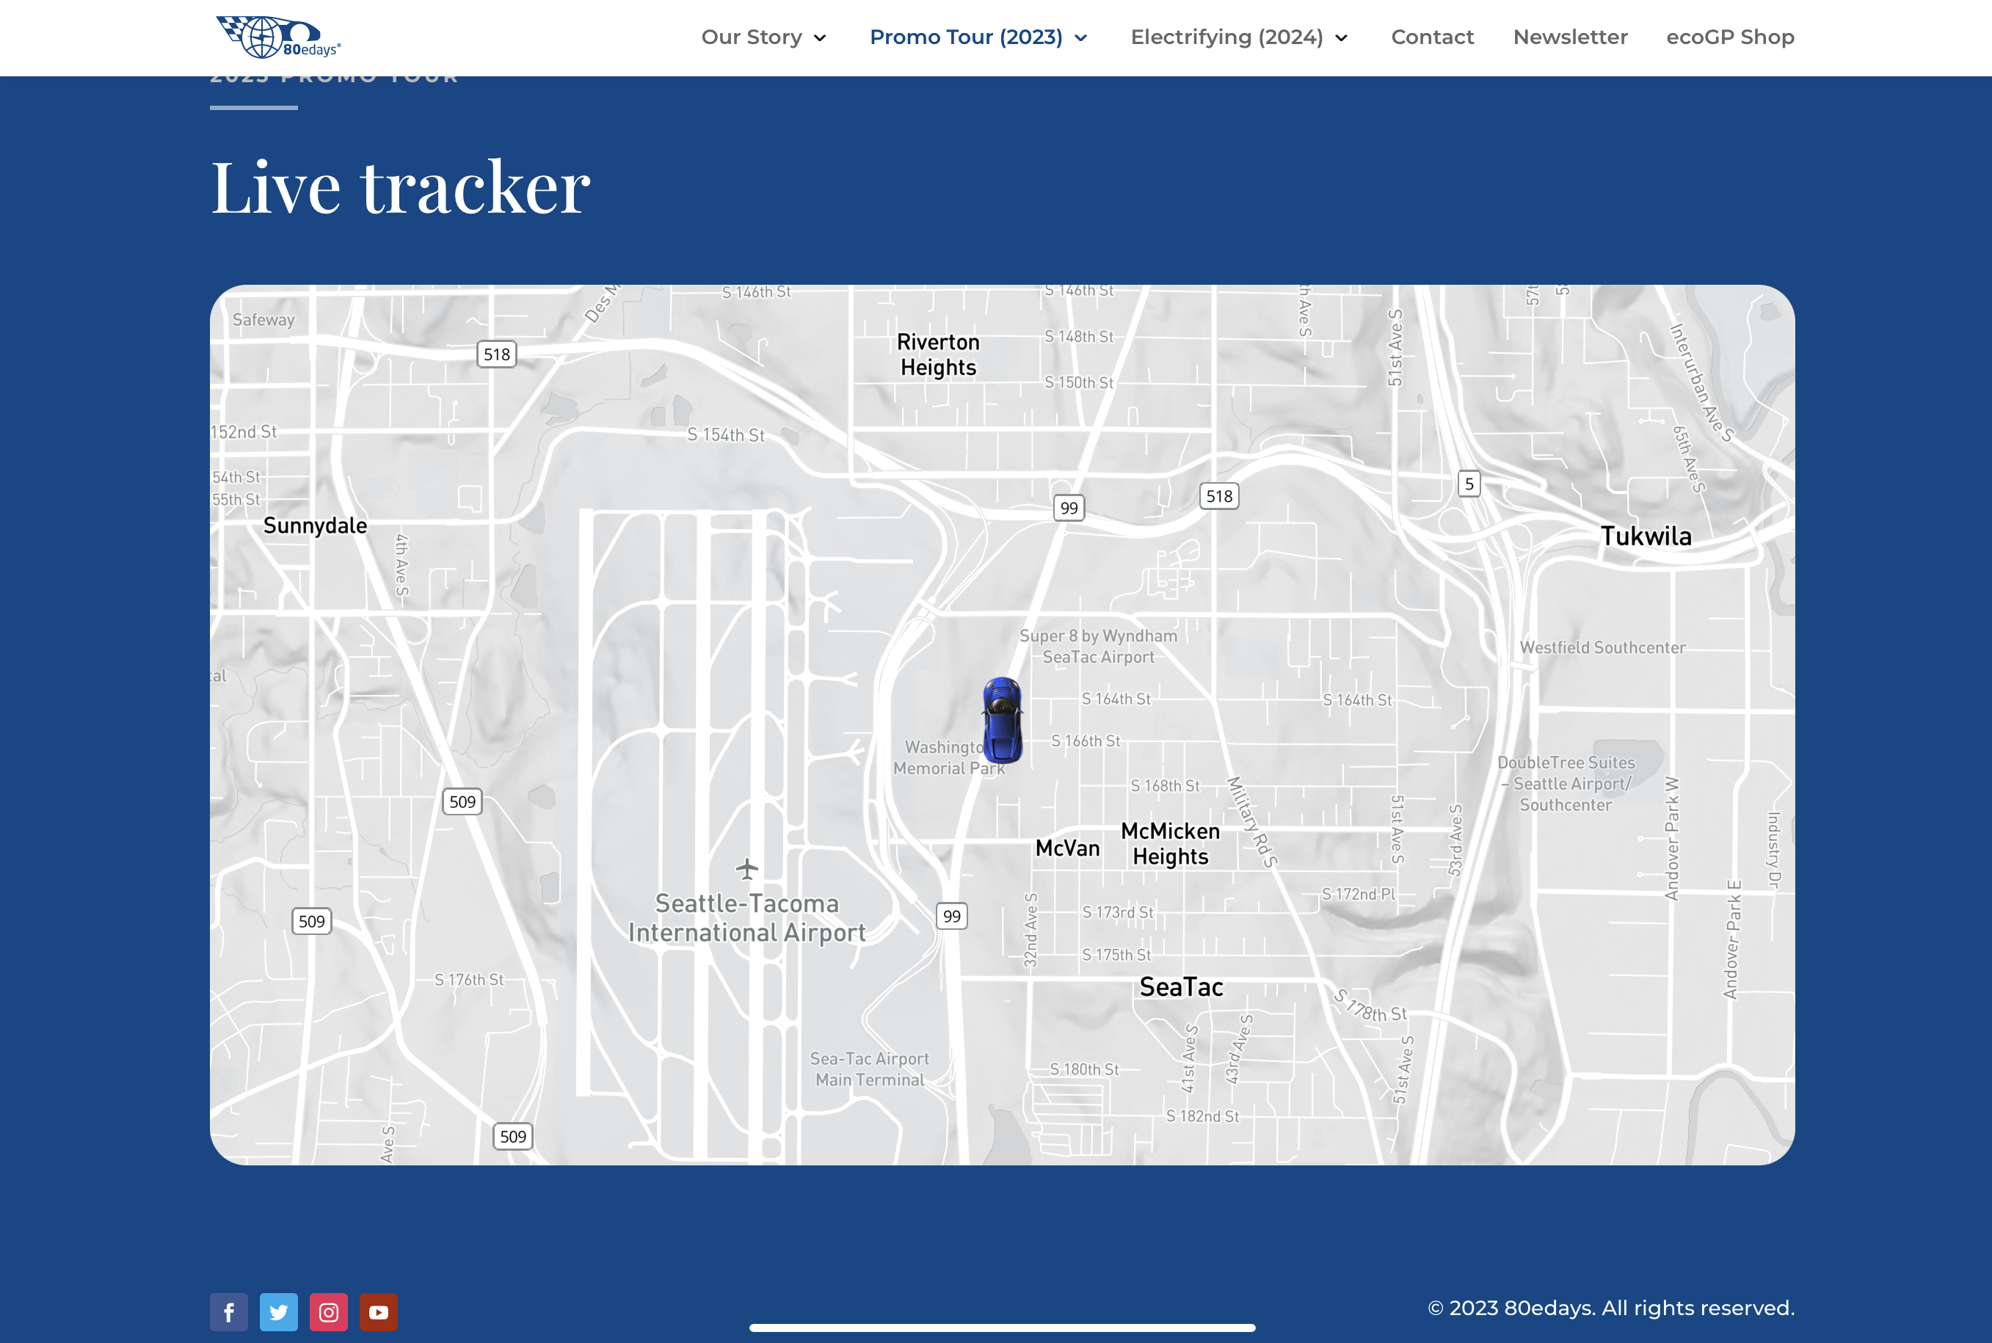Open the YouTube social icon
This screenshot has width=1992, height=1343.
click(x=379, y=1311)
